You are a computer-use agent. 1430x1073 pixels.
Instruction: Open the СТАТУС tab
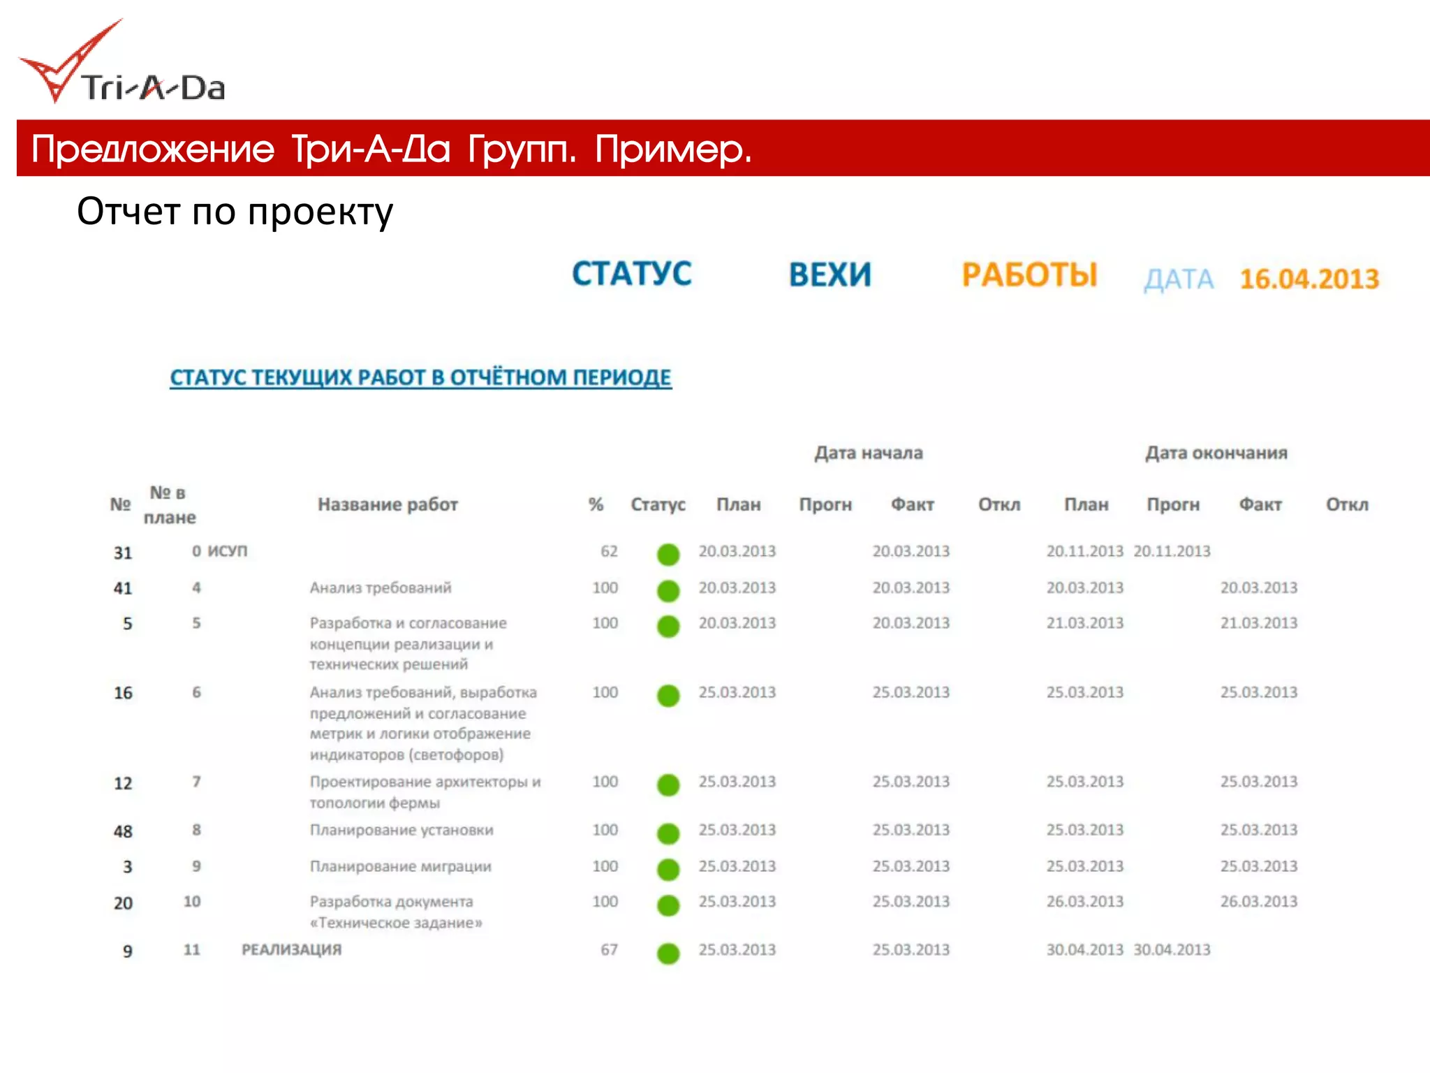click(632, 274)
